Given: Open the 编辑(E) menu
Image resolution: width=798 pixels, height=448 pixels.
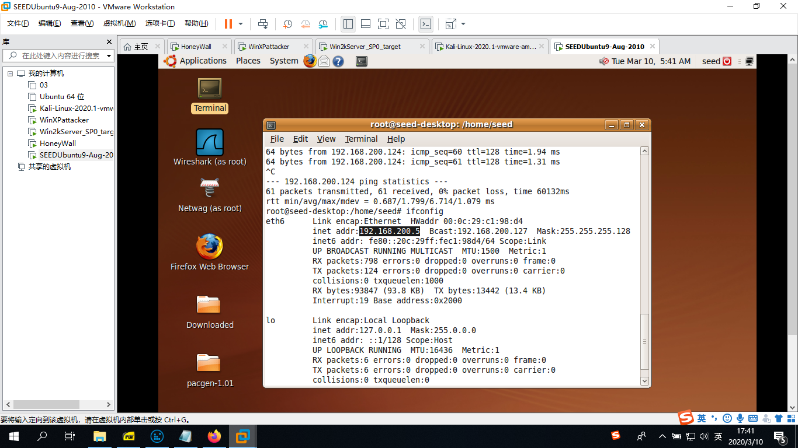Looking at the screenshot, I should click(50, 23).
